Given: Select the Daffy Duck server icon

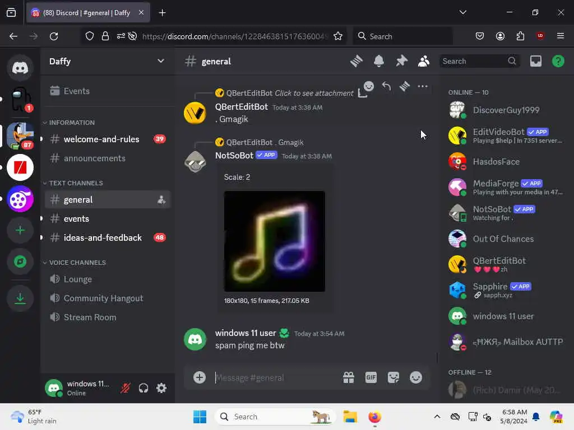Looking at the screenshot, I should 20,135.
